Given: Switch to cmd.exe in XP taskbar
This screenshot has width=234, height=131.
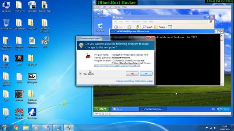Looking at the screenshot, I should tap(153, 109).
